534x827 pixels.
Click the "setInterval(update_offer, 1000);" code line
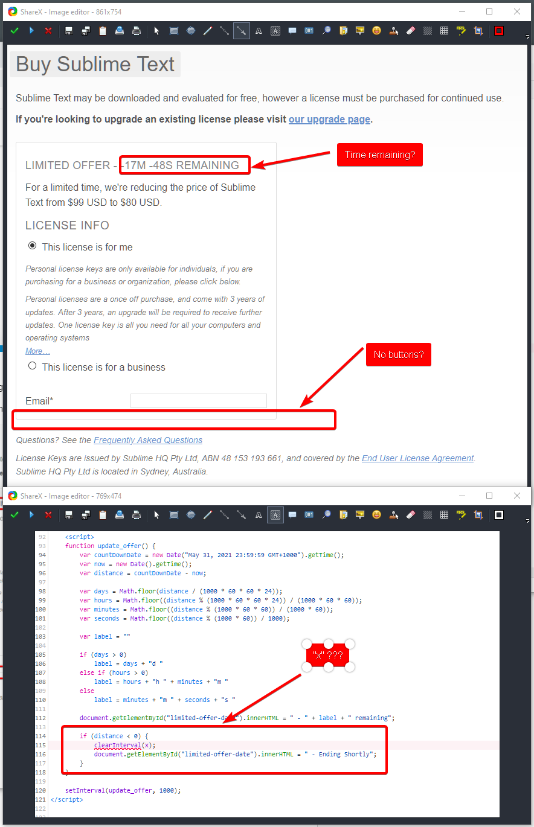[123, 790]
